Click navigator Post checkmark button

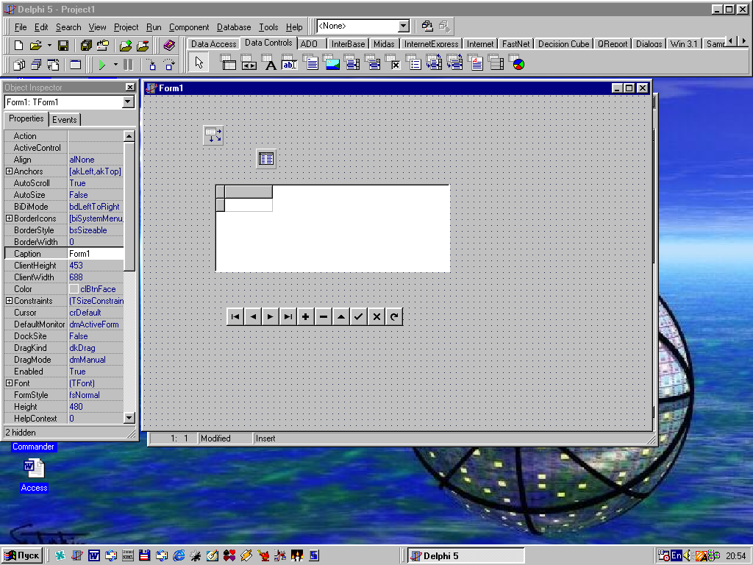click(x=359, y=316)
